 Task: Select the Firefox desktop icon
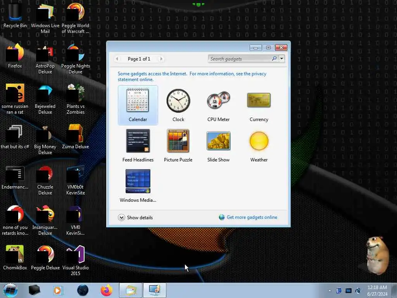click(15, 56)
